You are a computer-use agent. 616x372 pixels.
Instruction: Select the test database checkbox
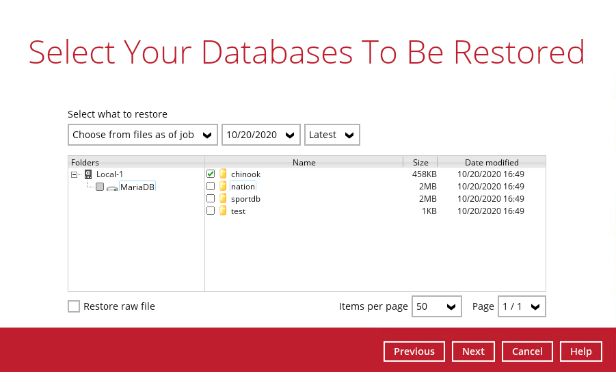(211, 211)
